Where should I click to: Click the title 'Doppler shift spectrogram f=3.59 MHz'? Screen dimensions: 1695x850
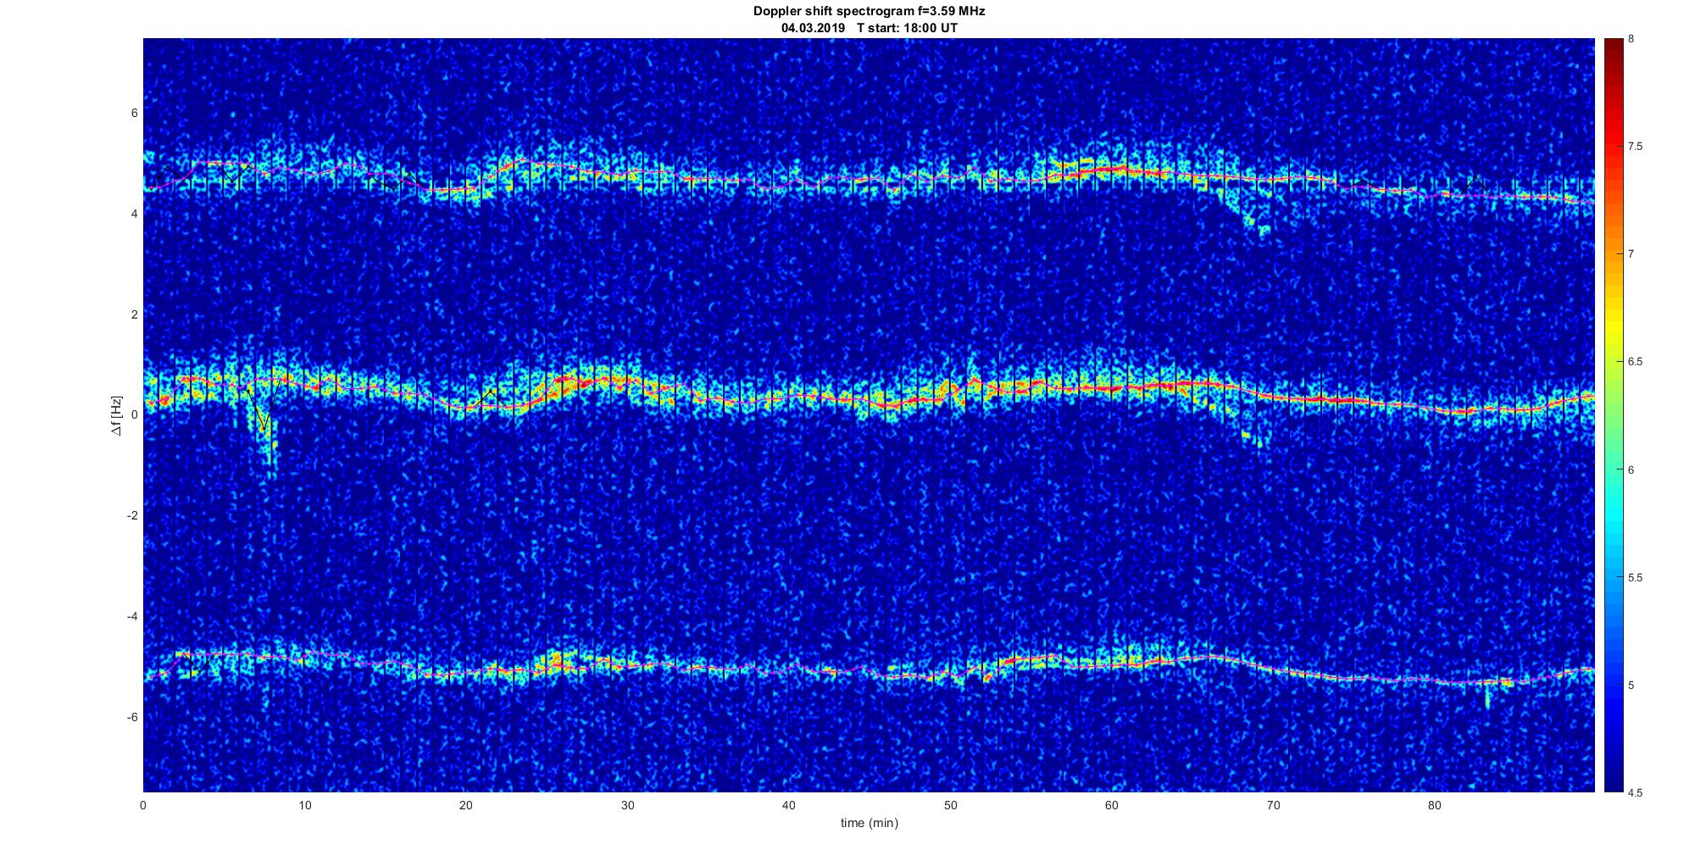coord(870,11)
